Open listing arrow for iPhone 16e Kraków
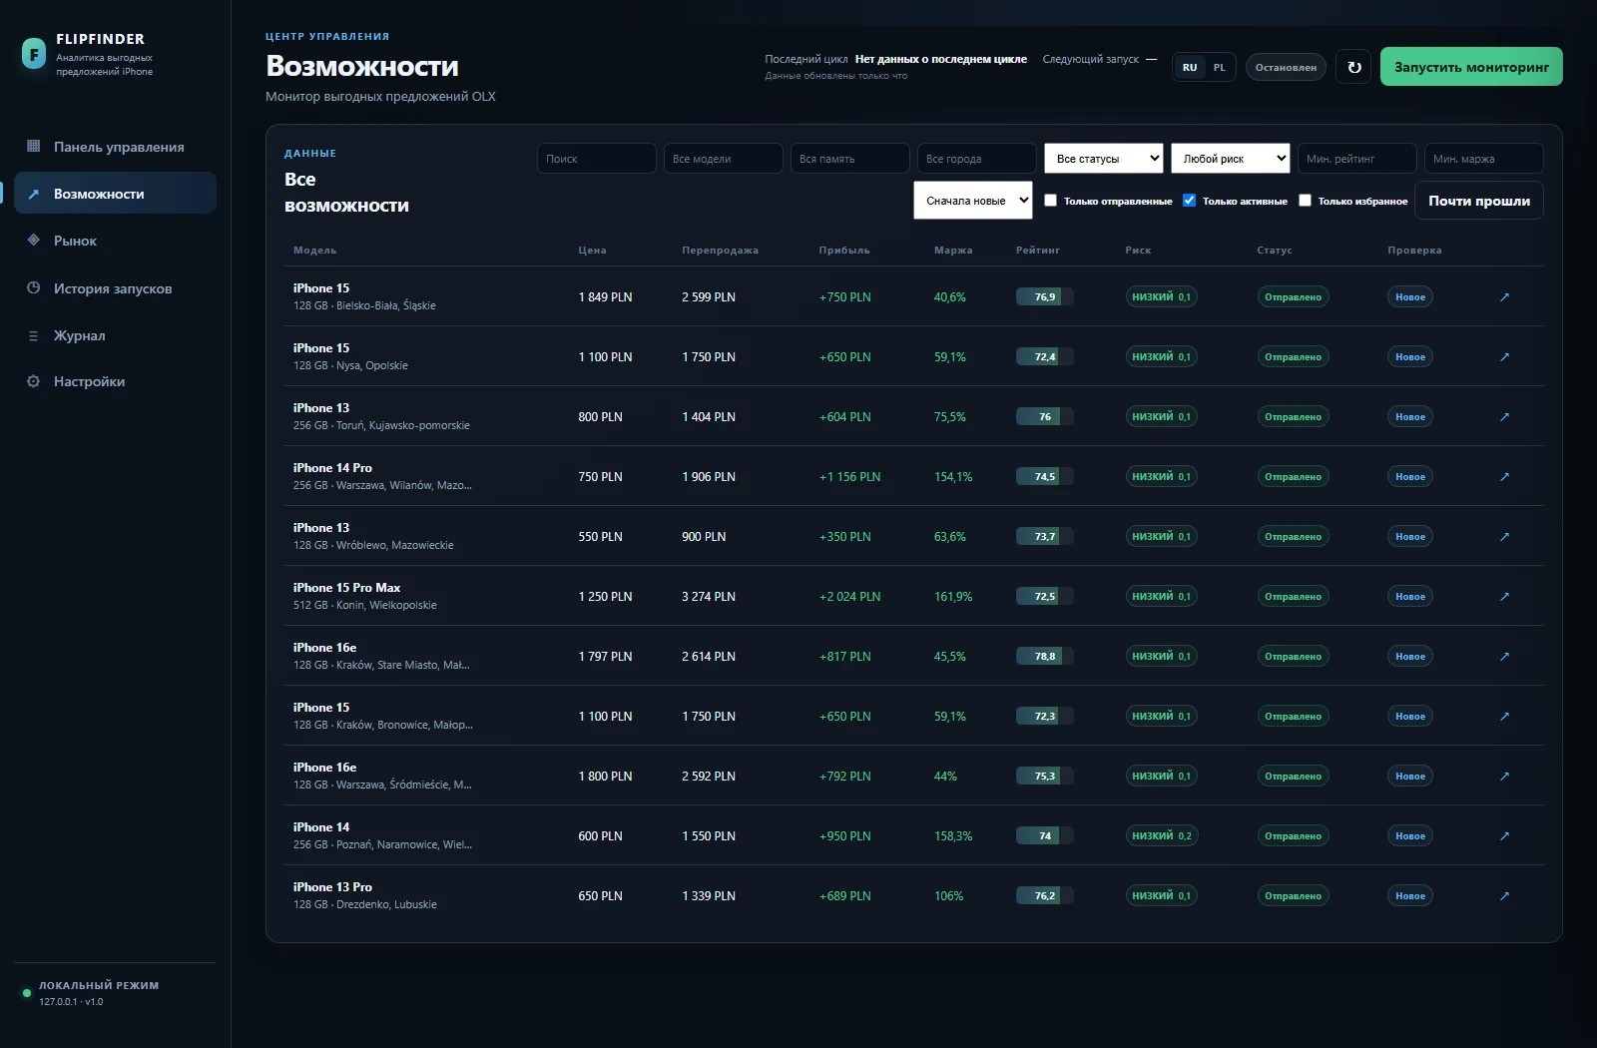The image size is (1597, 1048). 1504,656
